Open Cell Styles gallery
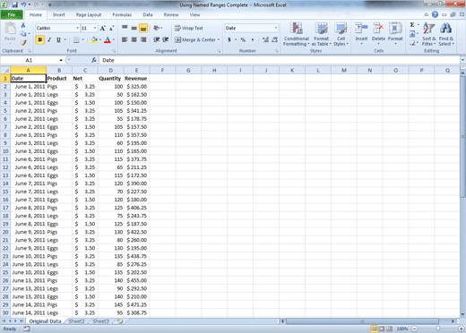Image resolution: width=466 pixels, height=333 pixels. click(x=341, y=34)
